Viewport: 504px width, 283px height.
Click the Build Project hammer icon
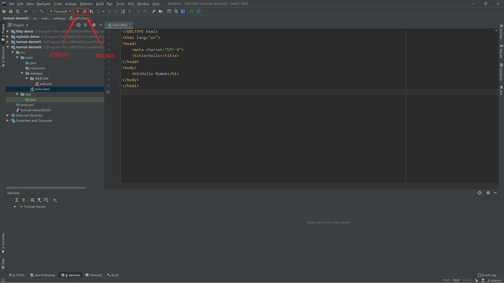pyautogui.click(x=41, y=11)
